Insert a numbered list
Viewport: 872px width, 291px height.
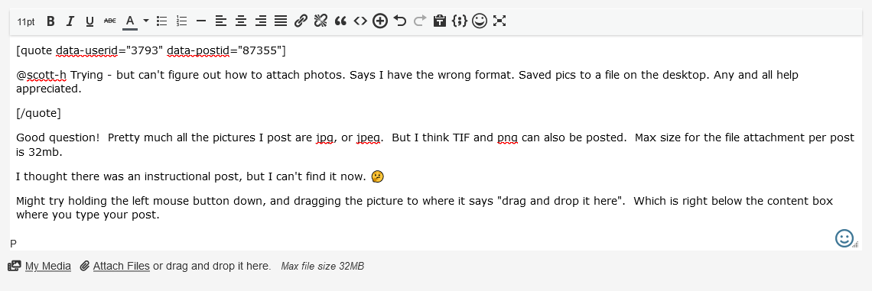coord(182,21)
